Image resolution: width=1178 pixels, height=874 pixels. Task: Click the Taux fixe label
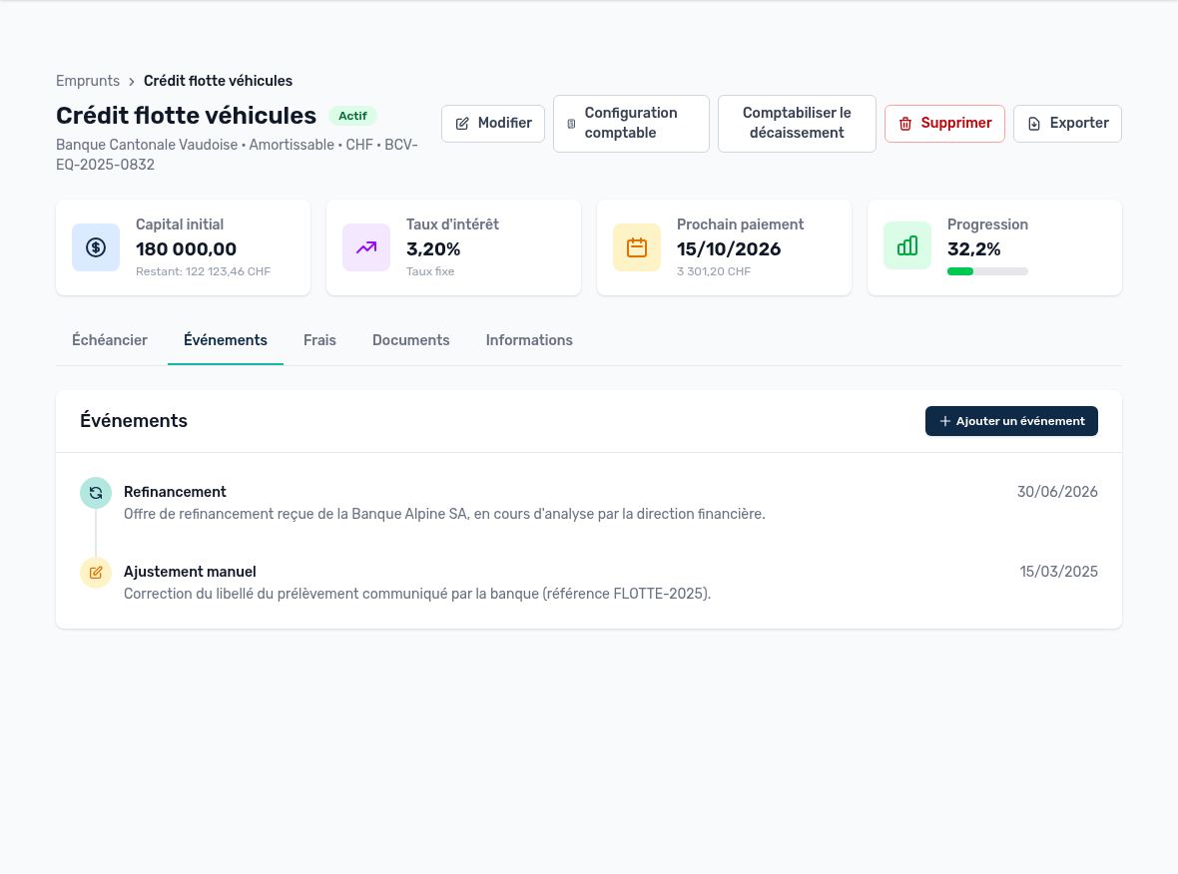click(x=430, y=271)
